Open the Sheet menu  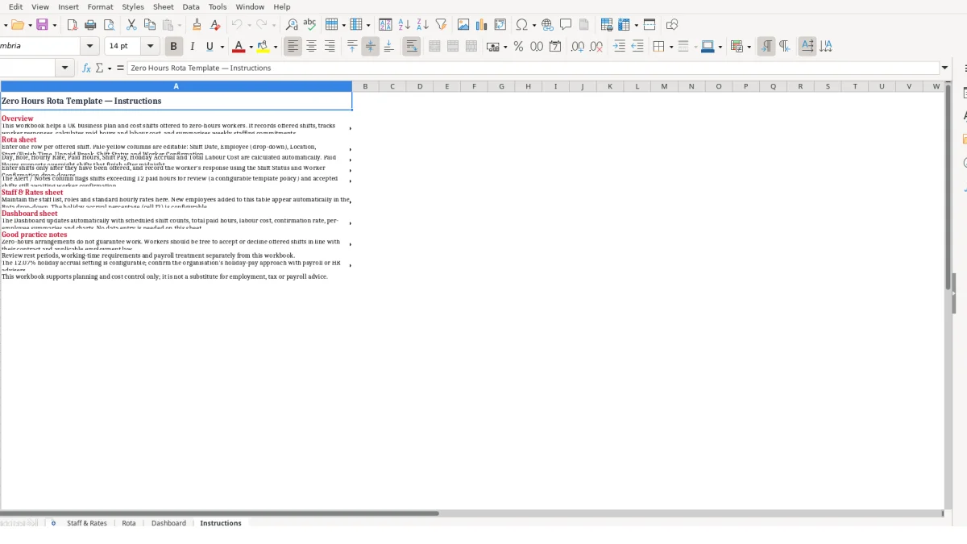point(164,6)
